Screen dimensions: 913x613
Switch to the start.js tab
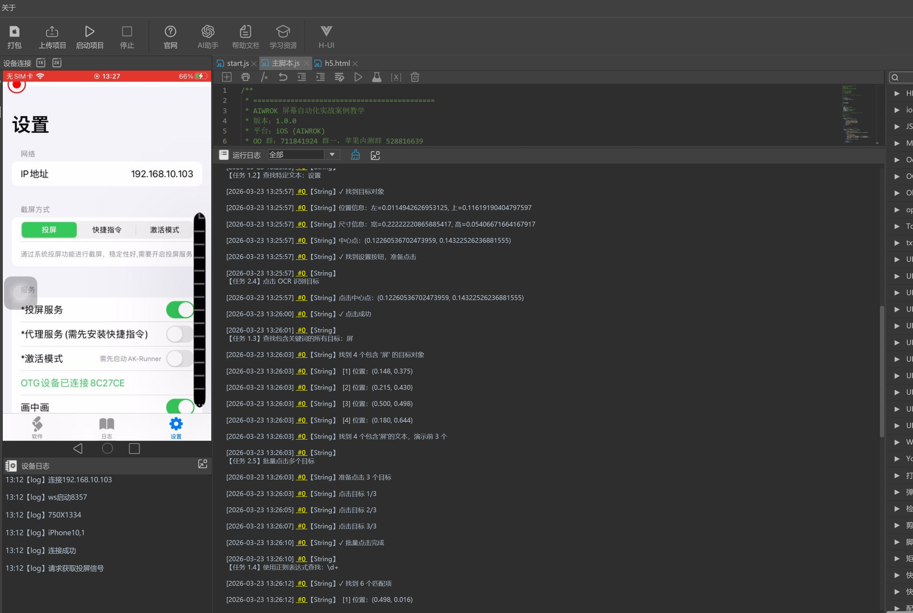[x=237, y=63]
